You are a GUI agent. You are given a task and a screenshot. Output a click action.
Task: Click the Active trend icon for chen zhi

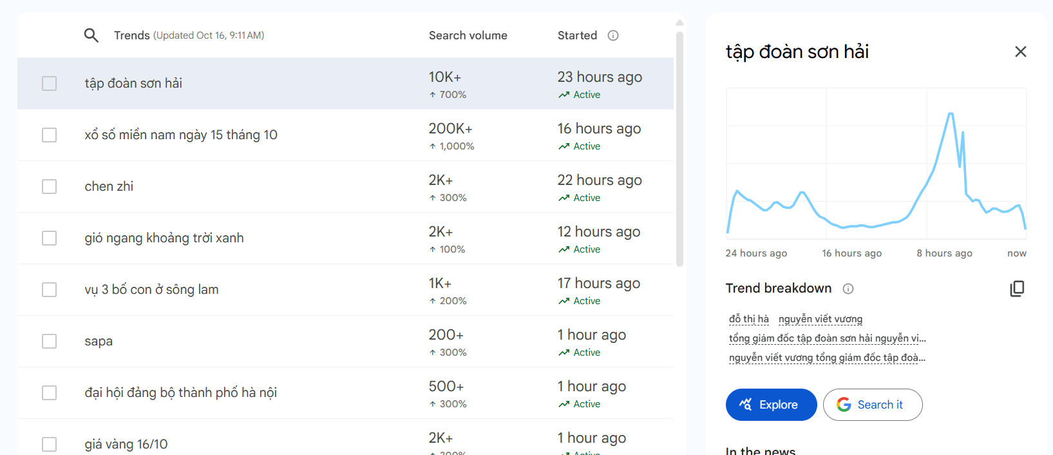564,198
